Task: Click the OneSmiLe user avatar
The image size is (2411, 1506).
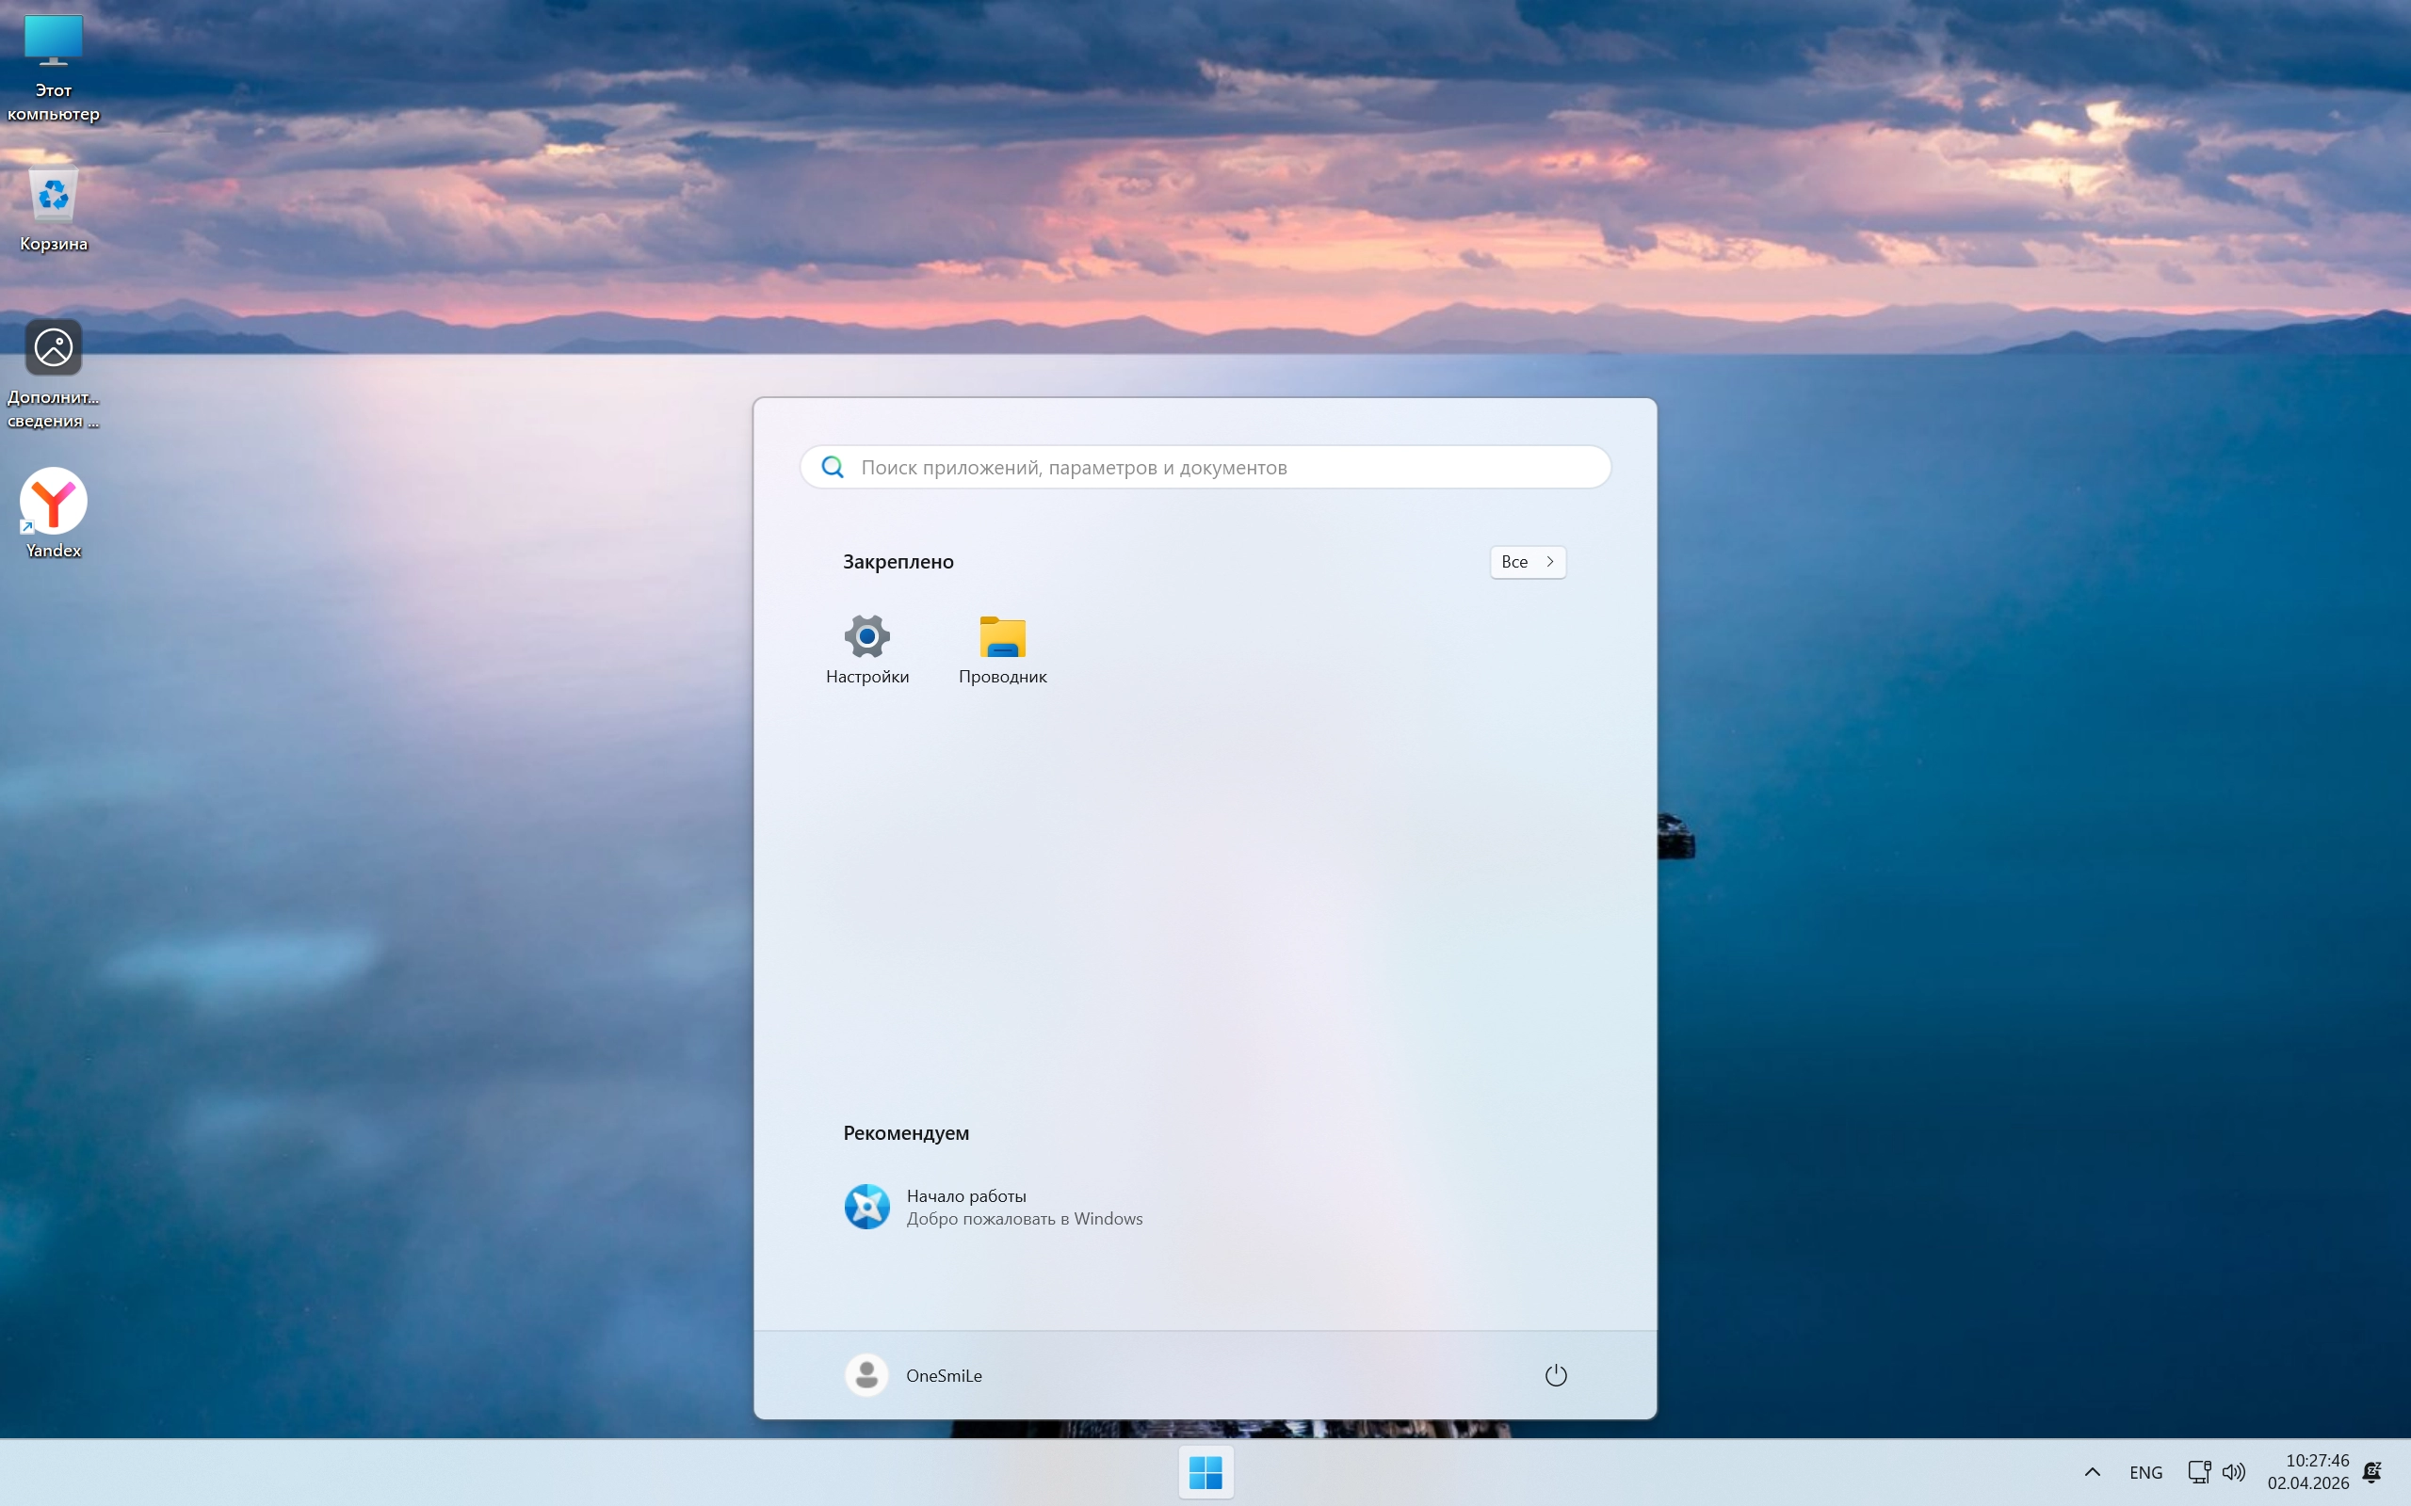Action: coord(866,1375)
